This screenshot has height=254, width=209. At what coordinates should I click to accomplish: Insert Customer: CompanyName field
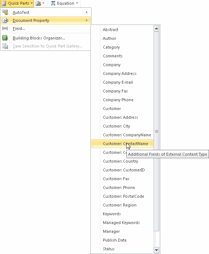tap(122, 135)
